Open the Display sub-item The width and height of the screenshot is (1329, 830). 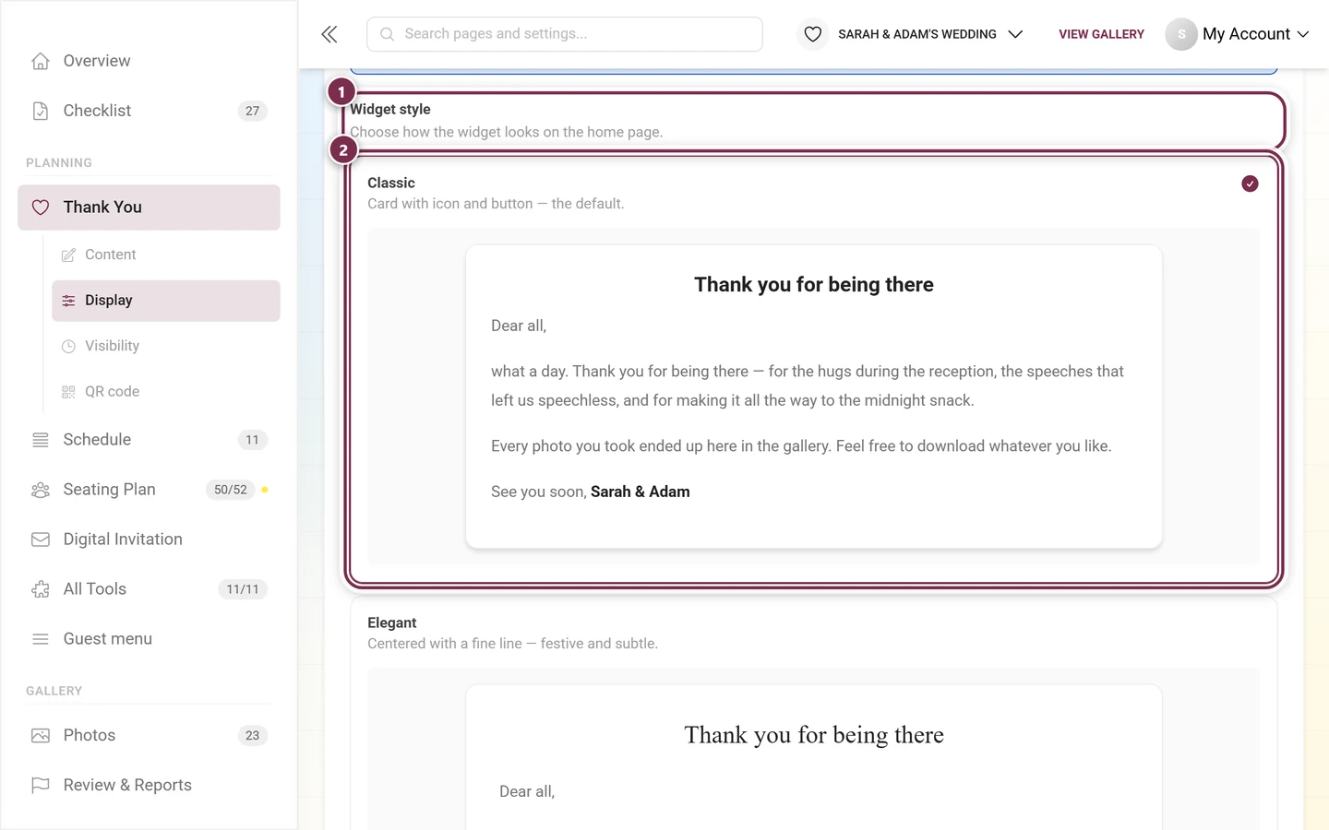tap(166, 301)
